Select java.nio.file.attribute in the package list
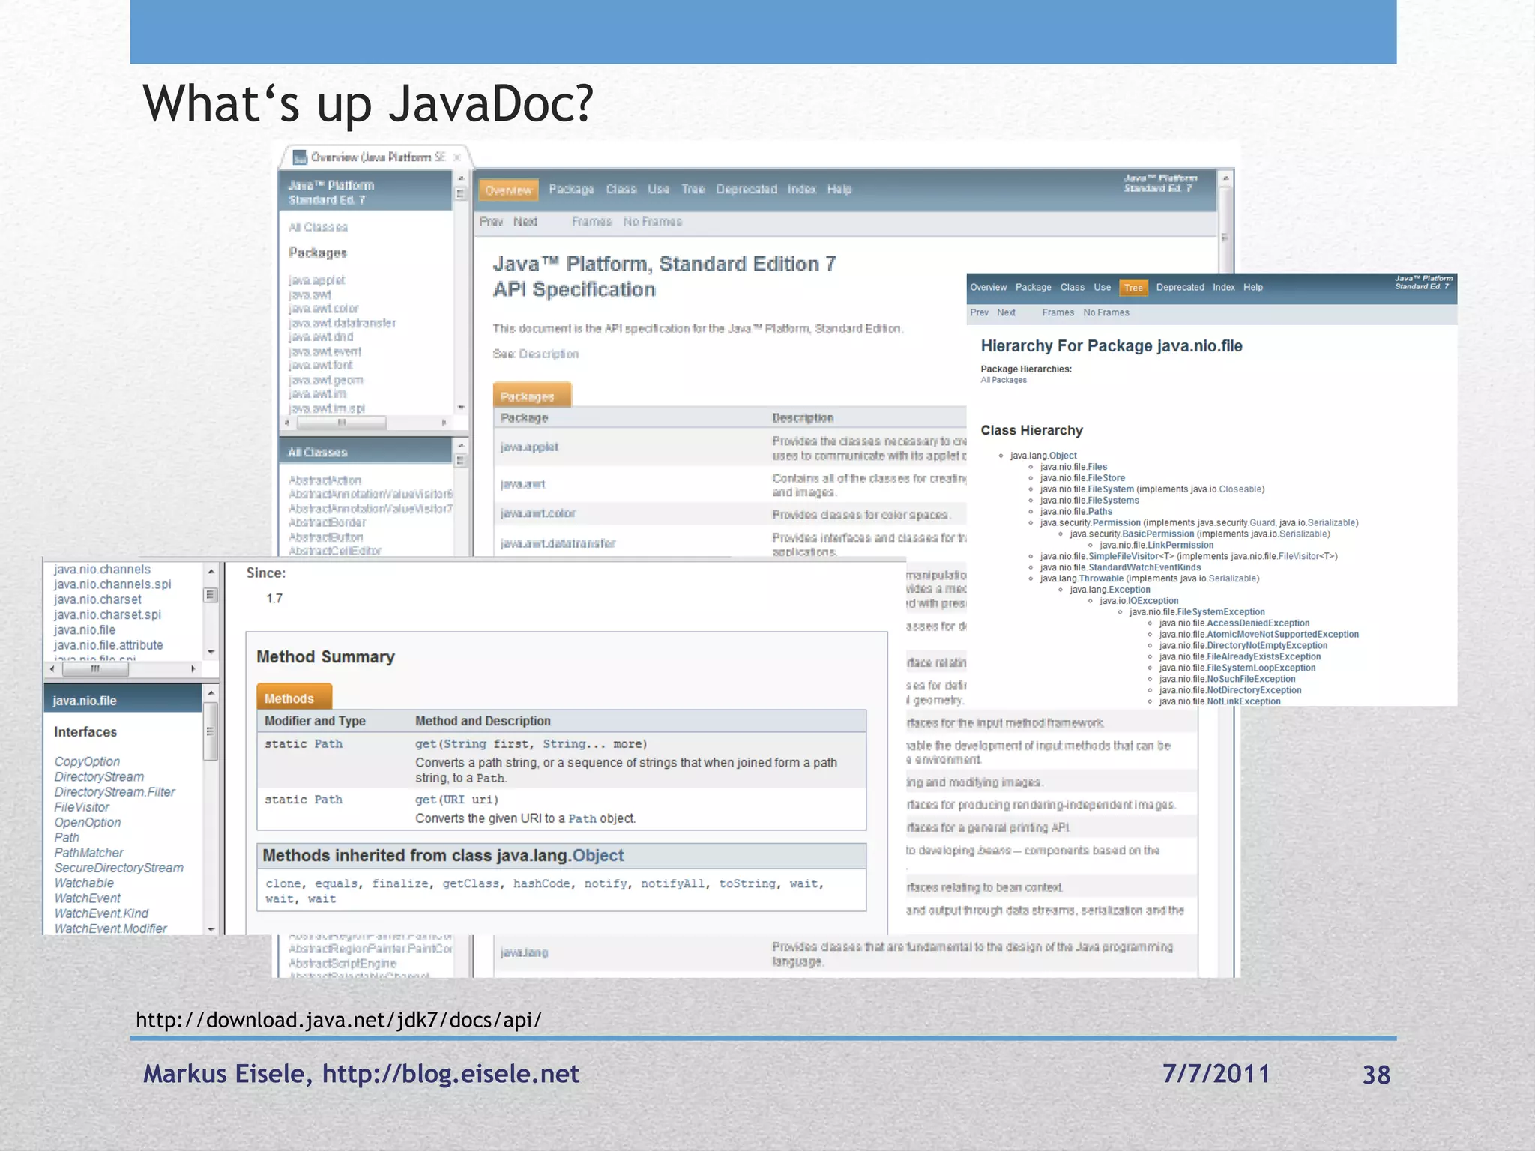 [x=108, y=645]
